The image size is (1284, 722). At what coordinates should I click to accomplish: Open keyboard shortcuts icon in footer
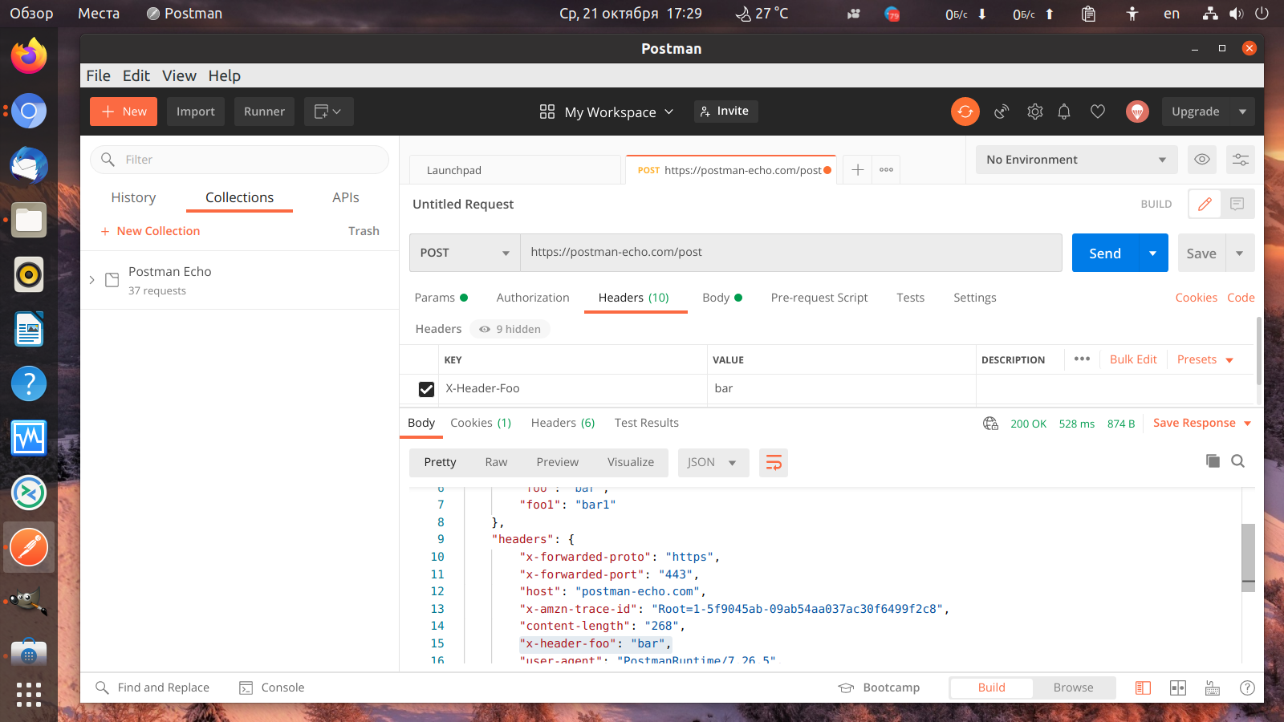(x=1213, y=688)
